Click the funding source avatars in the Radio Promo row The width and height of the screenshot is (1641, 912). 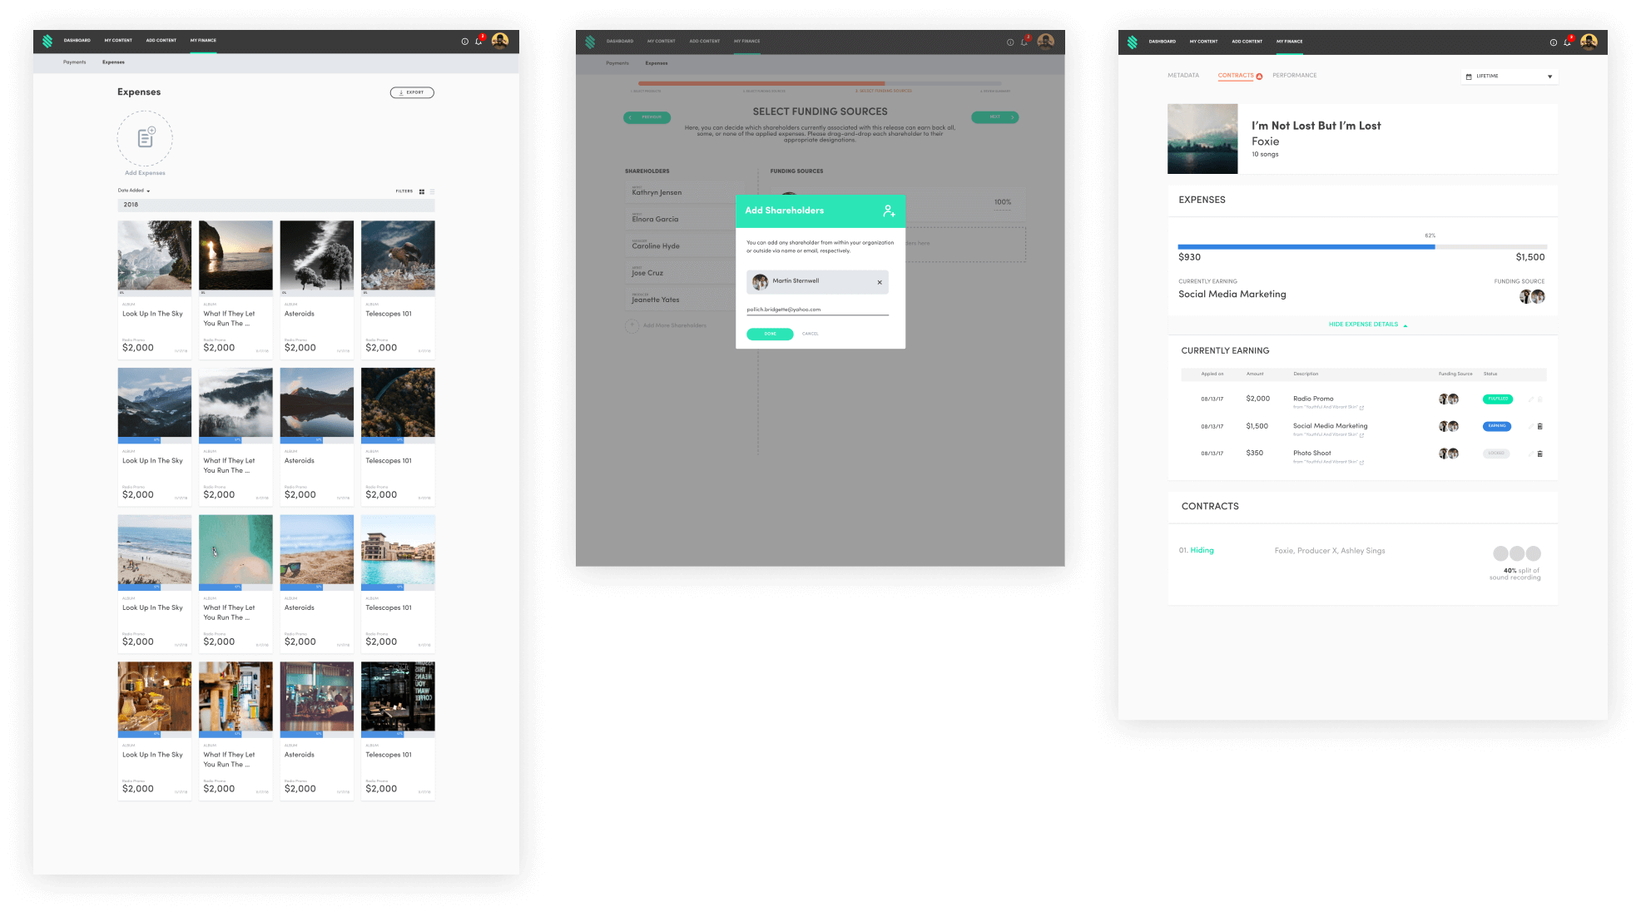1449,399
